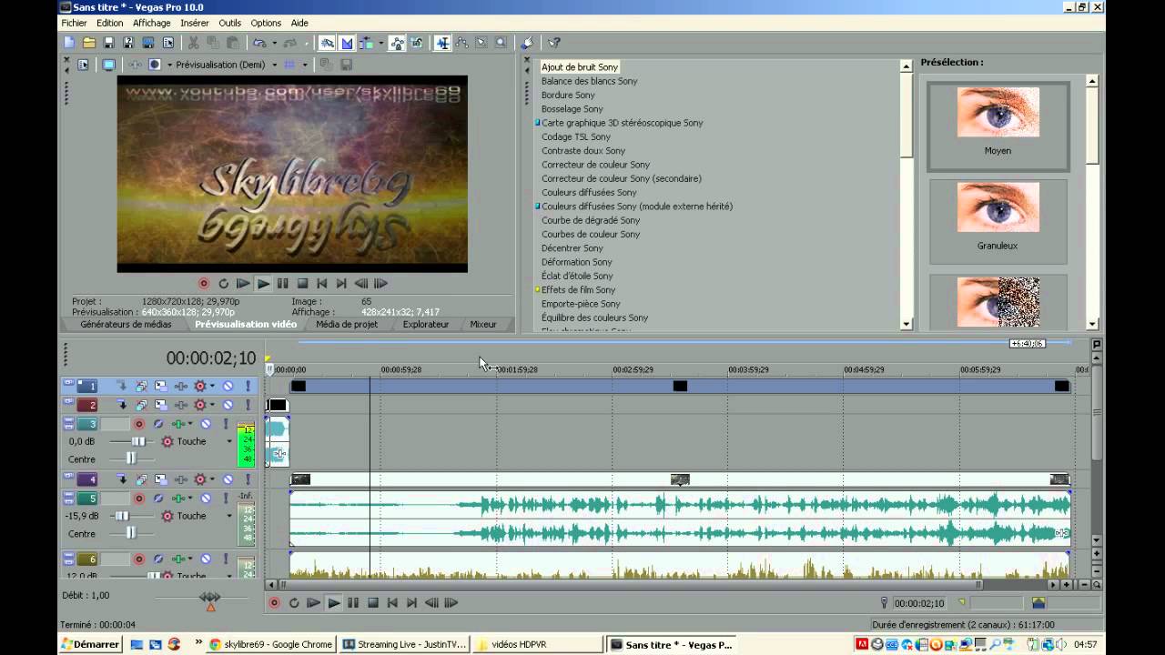
Task: Open the Touche automation dropdown on track 3
Action: click(229, 441)
